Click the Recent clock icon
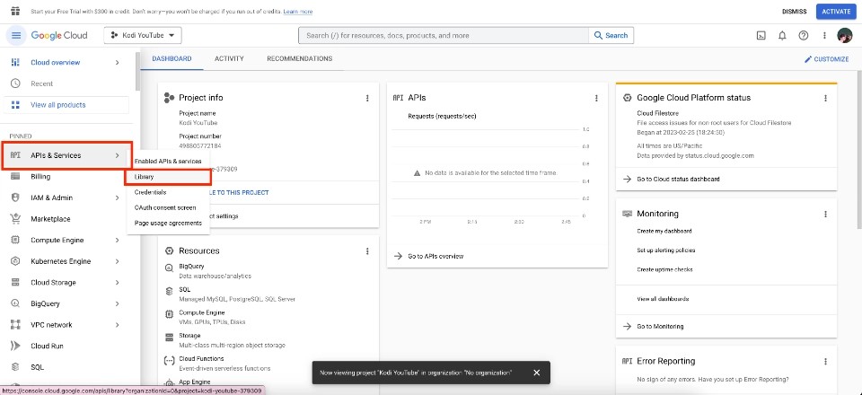Screen dimensions: 862x395 pyautogui.click(x=15, y=83)
